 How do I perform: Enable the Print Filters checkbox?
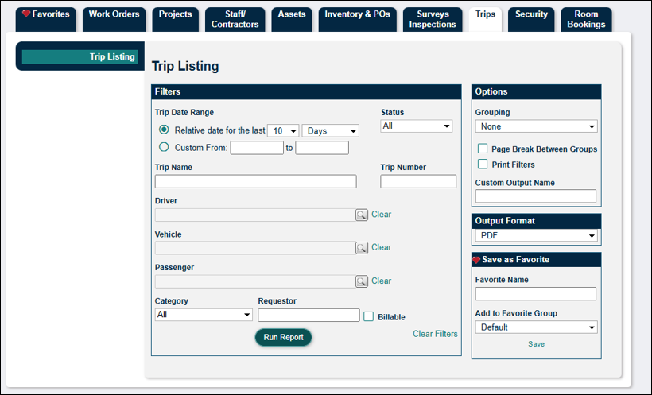pyautogui.click(x=483, y=165)
